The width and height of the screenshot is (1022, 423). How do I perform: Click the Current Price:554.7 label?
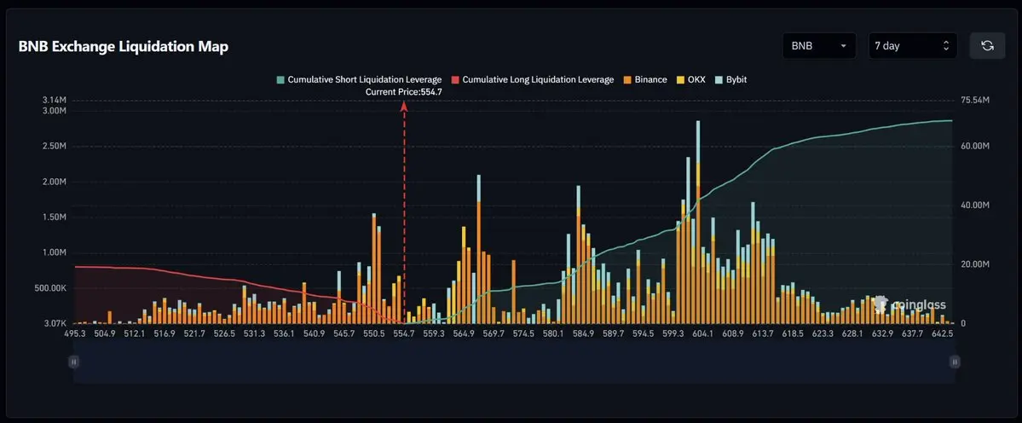tap(404, 92)
